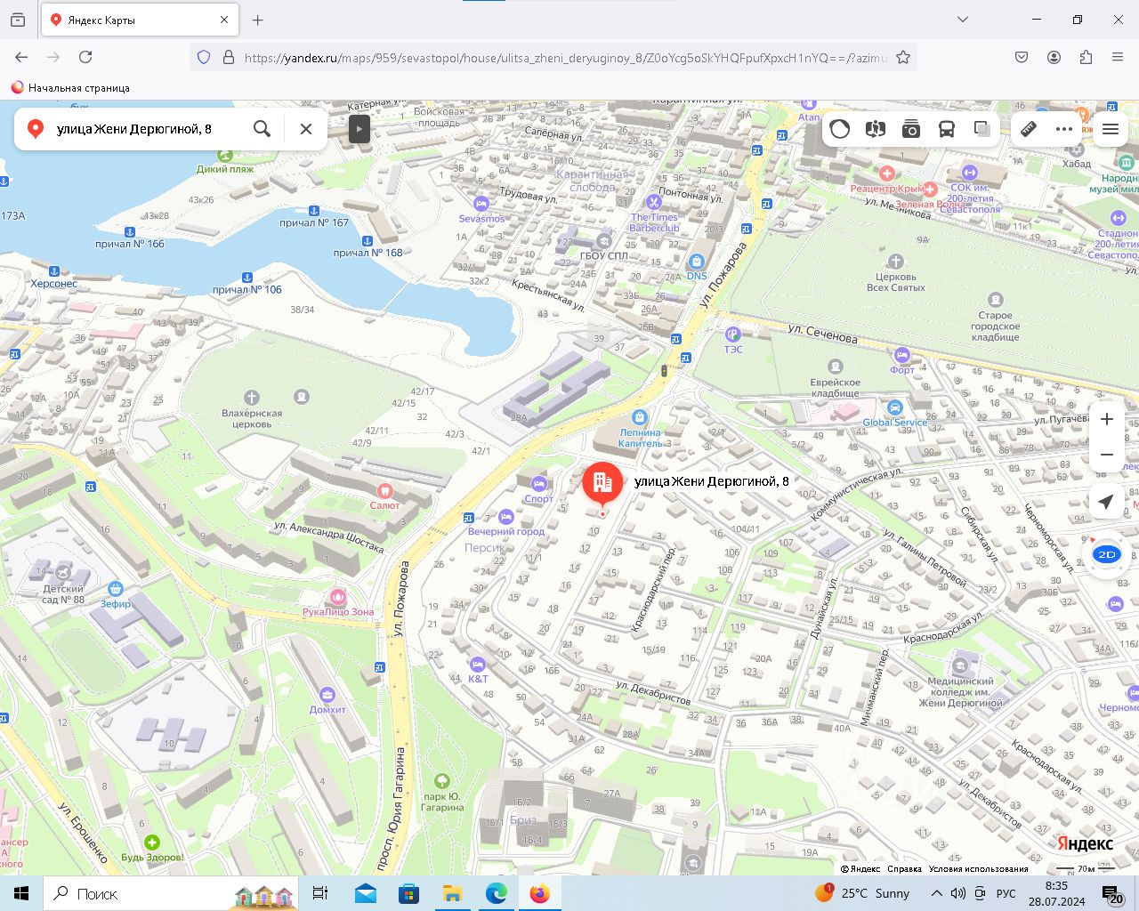Viewport: 1139px width, 911px height.
Task: Click the search magnifier icon in Yandex Maps
Action: click(262, 129)
